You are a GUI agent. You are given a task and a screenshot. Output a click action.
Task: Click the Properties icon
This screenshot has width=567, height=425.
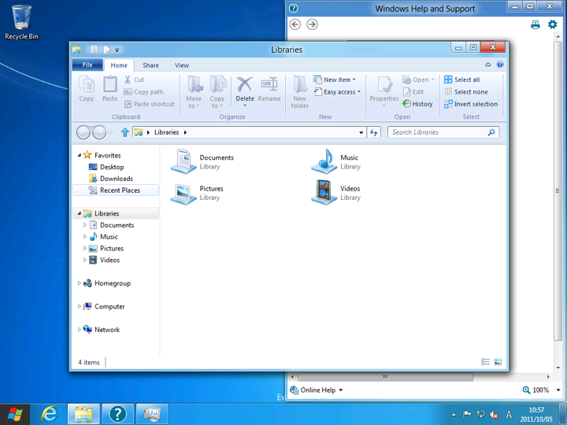(x=384, y=84)
